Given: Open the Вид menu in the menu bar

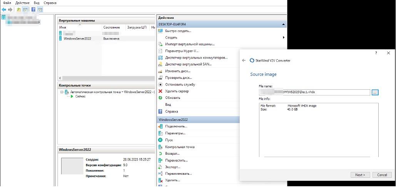Looking at the screenshot, I should [37, 3].
